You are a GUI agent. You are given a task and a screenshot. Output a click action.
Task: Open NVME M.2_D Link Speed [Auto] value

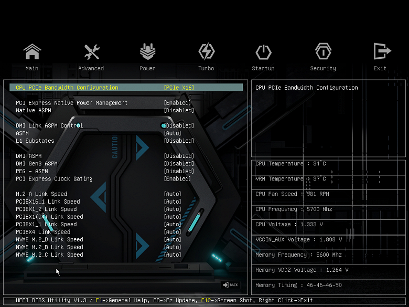(x=173, y=239)
